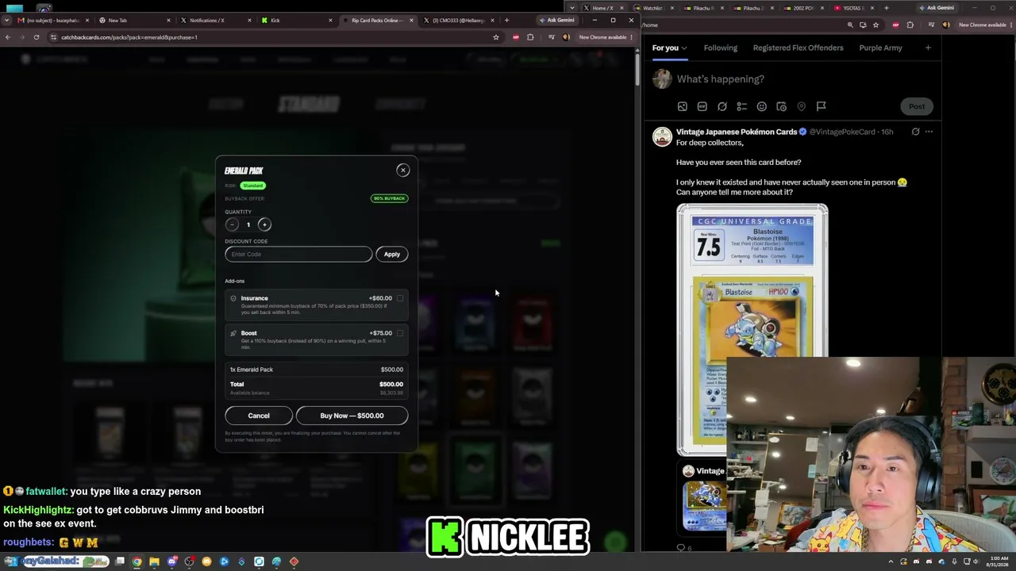1016x571 pixels.
Task: Open the Blastoise CGC card image
Action: 752,329
